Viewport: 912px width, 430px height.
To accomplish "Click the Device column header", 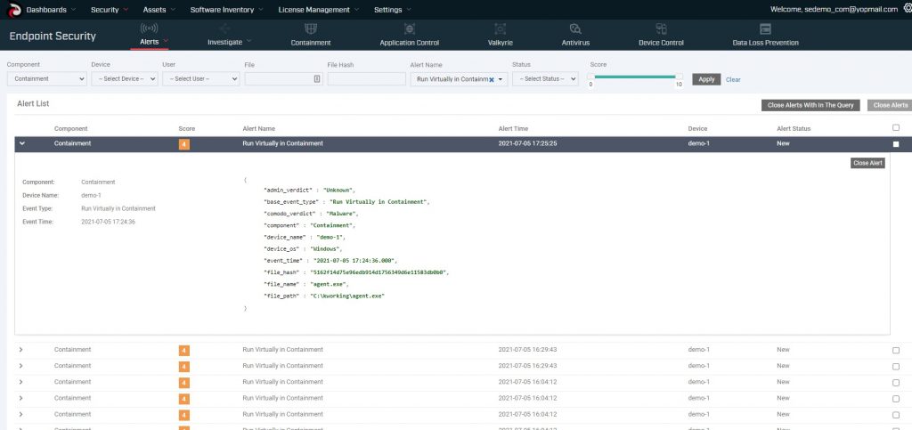I will tap(697, 128).
